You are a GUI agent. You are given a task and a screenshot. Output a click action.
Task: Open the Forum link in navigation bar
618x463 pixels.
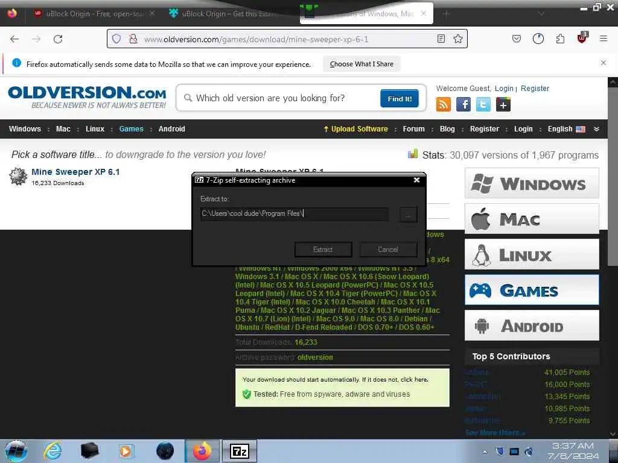[413, 129]
